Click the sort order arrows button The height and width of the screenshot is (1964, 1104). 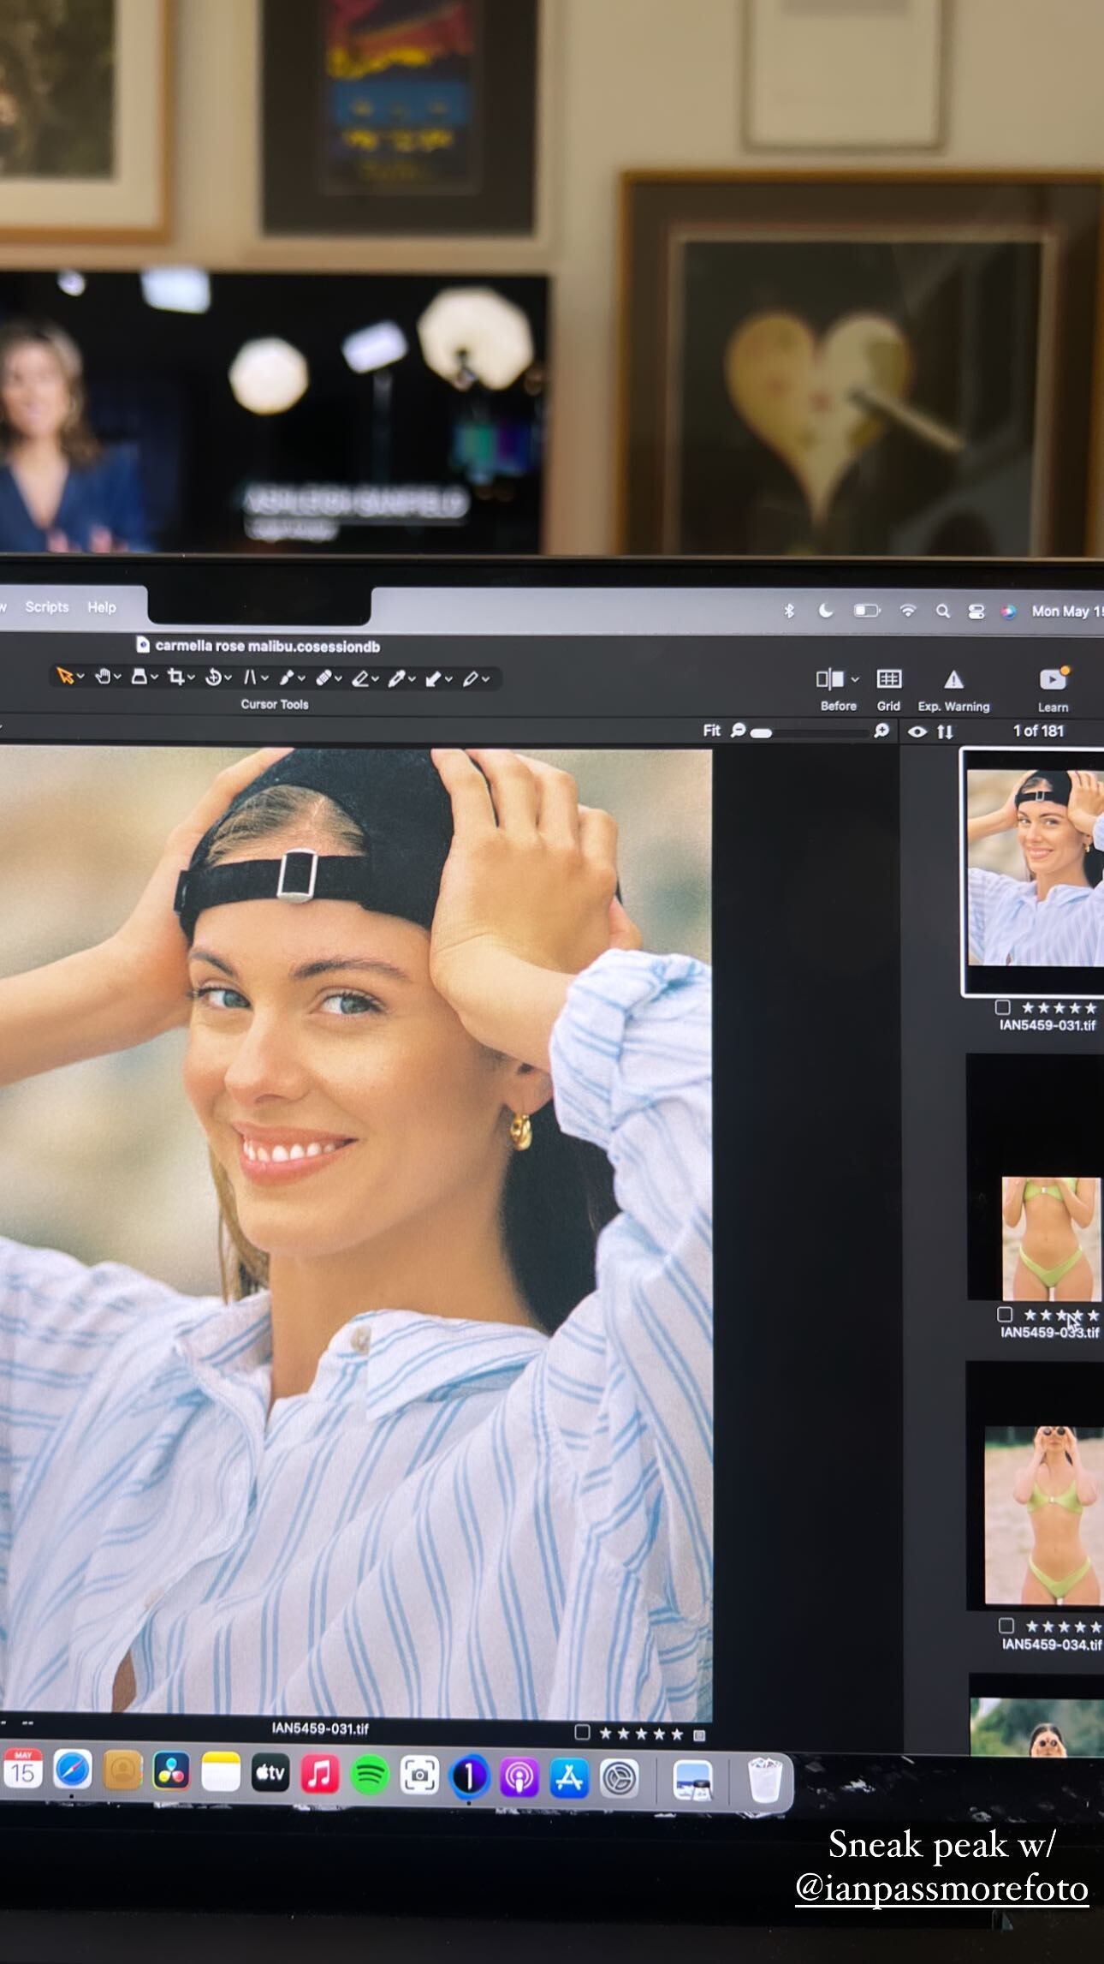click(945, 731)
